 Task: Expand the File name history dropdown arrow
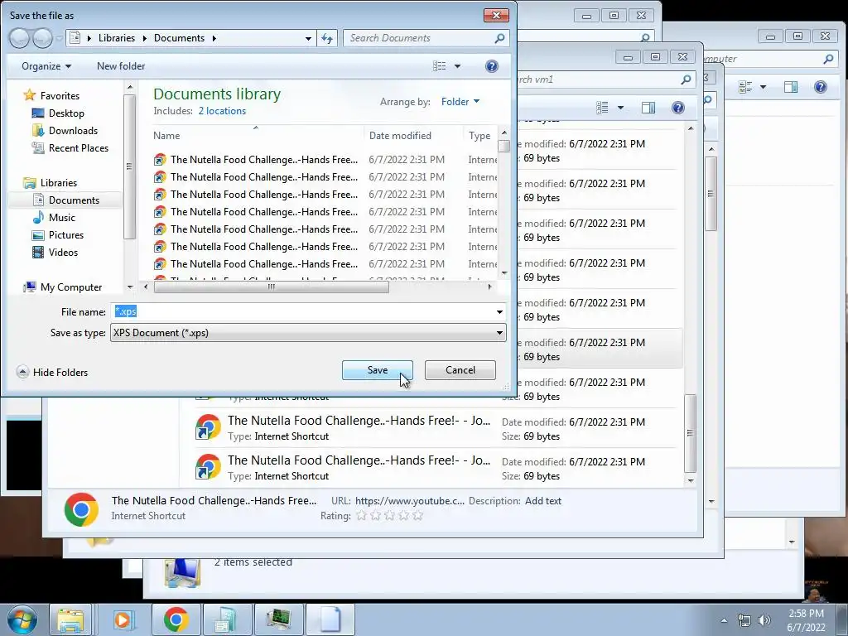pyautogui.click(x=499, y=312)
